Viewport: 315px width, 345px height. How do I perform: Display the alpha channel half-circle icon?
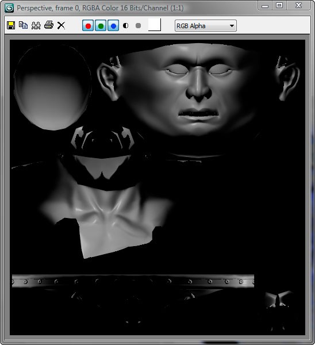point(126,26)
